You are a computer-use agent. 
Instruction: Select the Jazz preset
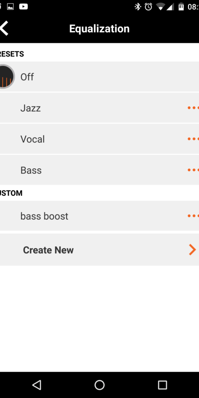pos(99,108)
